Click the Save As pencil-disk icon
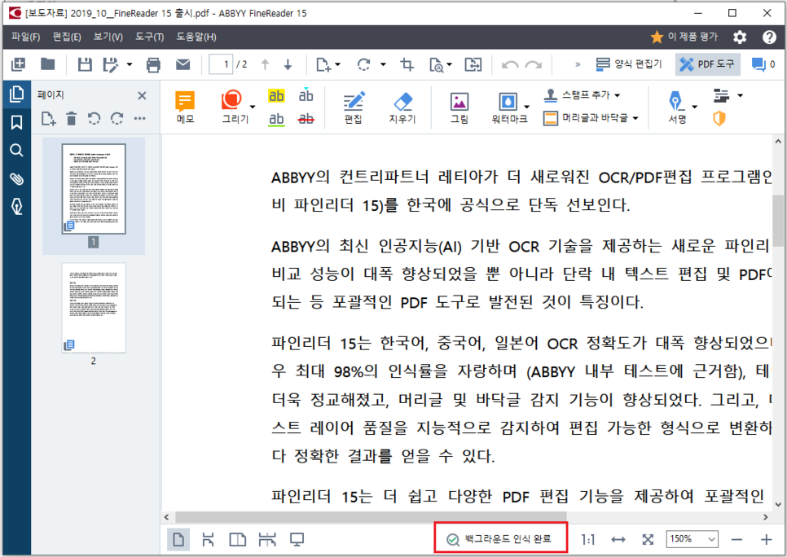Viewport: 787px width, 557px height. click(111, 64)
